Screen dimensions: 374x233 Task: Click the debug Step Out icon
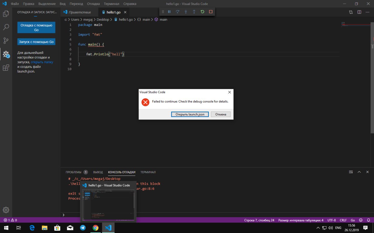(194, 12)
